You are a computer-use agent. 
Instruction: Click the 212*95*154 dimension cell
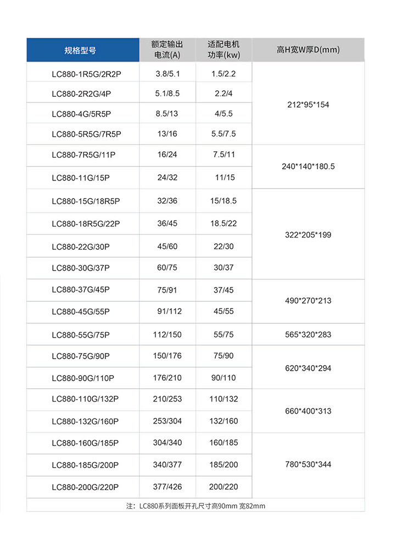coord(308,105)
